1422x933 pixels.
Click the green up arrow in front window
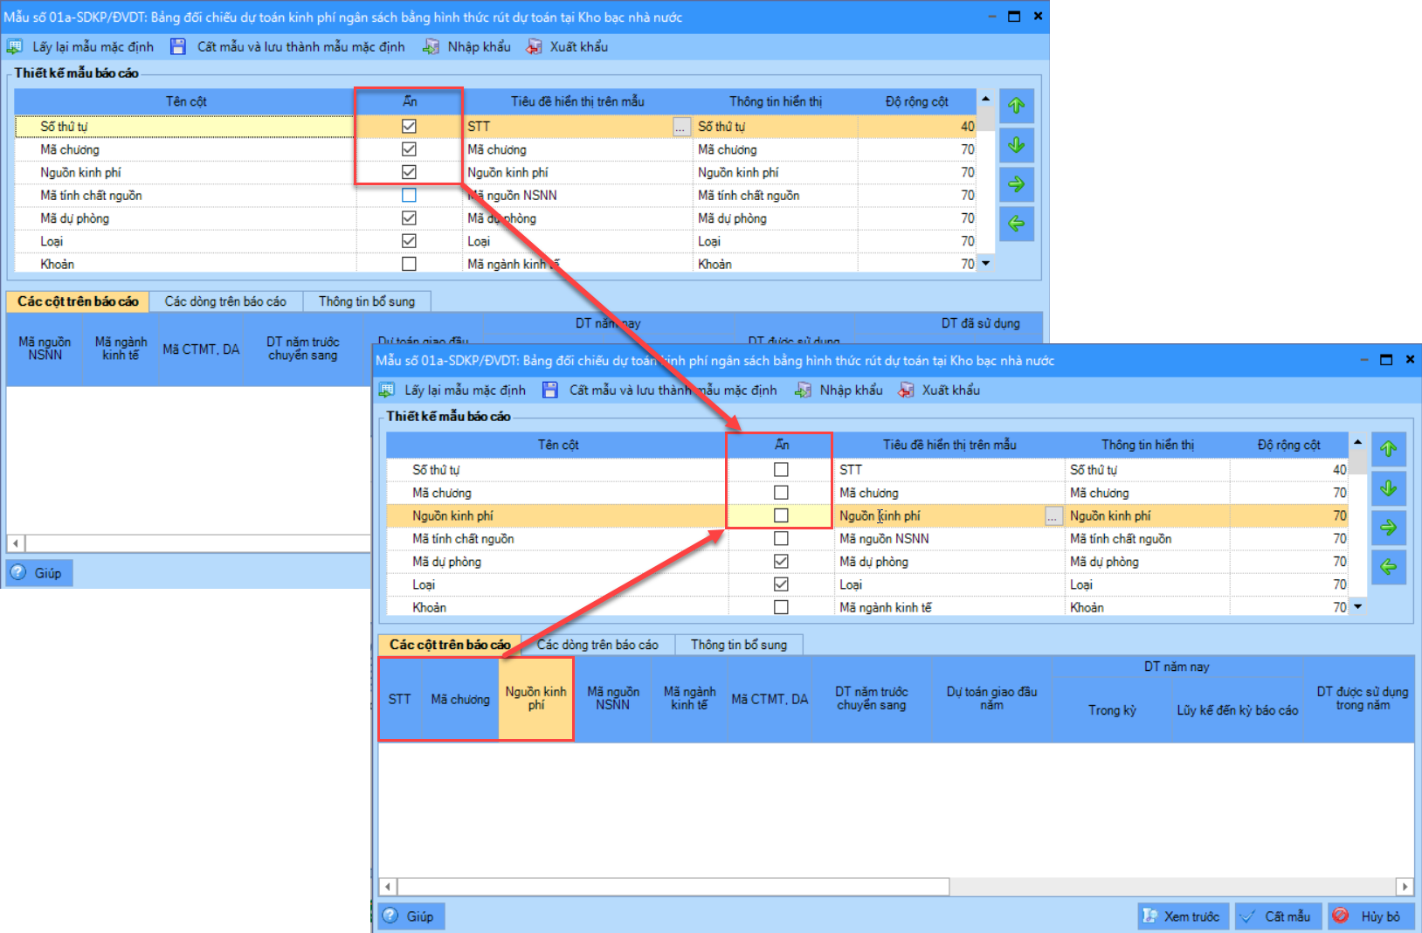click(x=1389, y=449)
